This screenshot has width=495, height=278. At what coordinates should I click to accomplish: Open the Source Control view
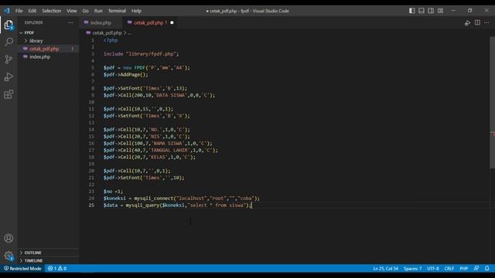[9, 59]
